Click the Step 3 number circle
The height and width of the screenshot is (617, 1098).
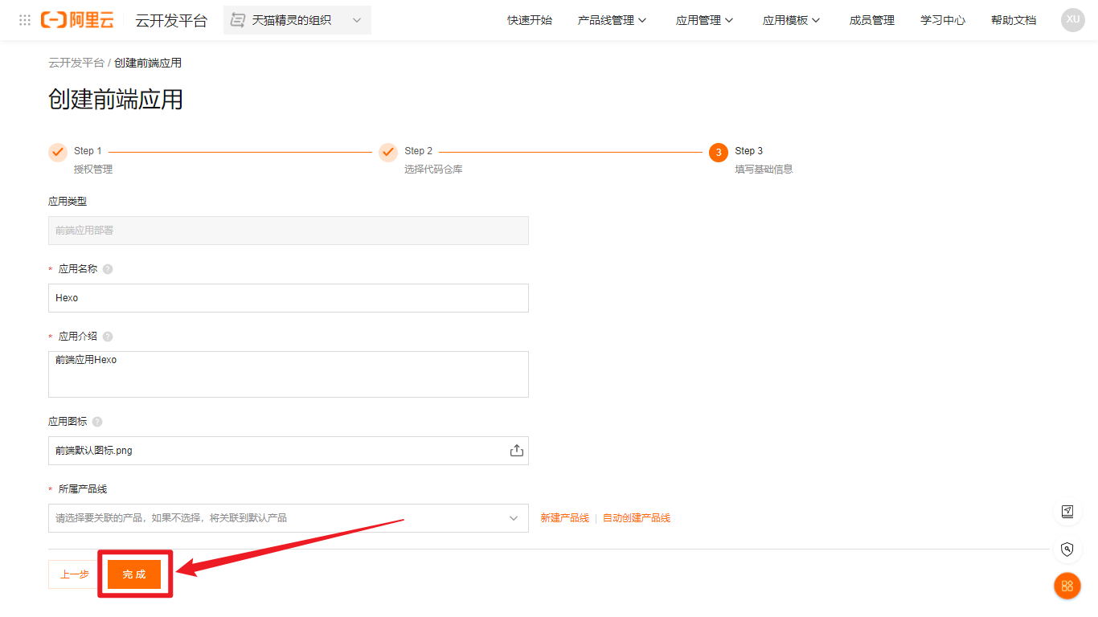tap(719, 153)
